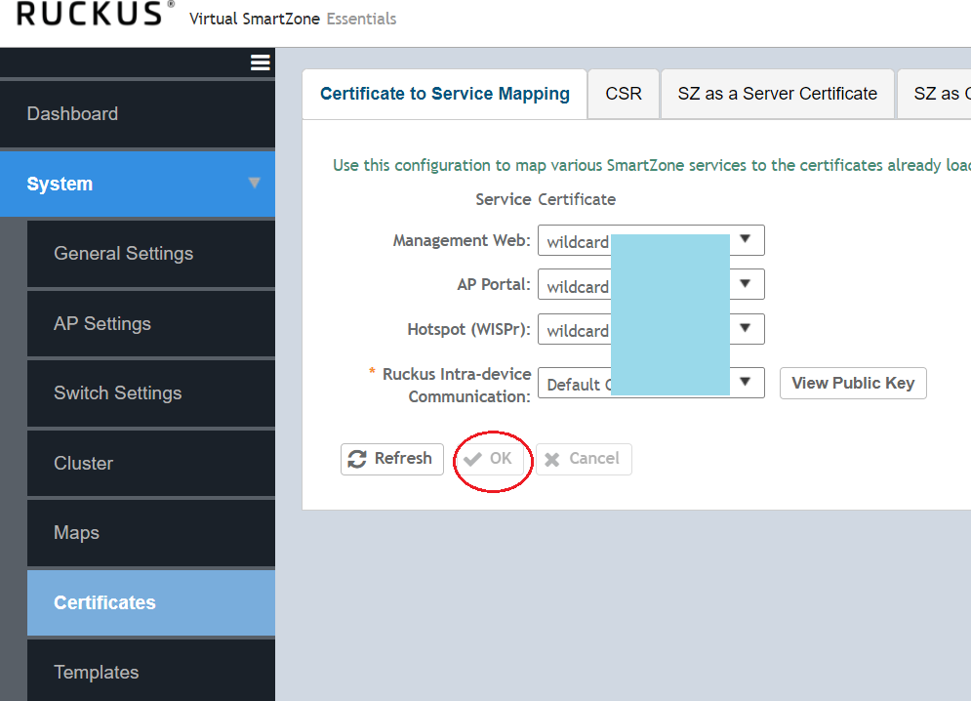Screen dimensions: 971x701
Task: Navigate to Maps
Action: [76, 533]
